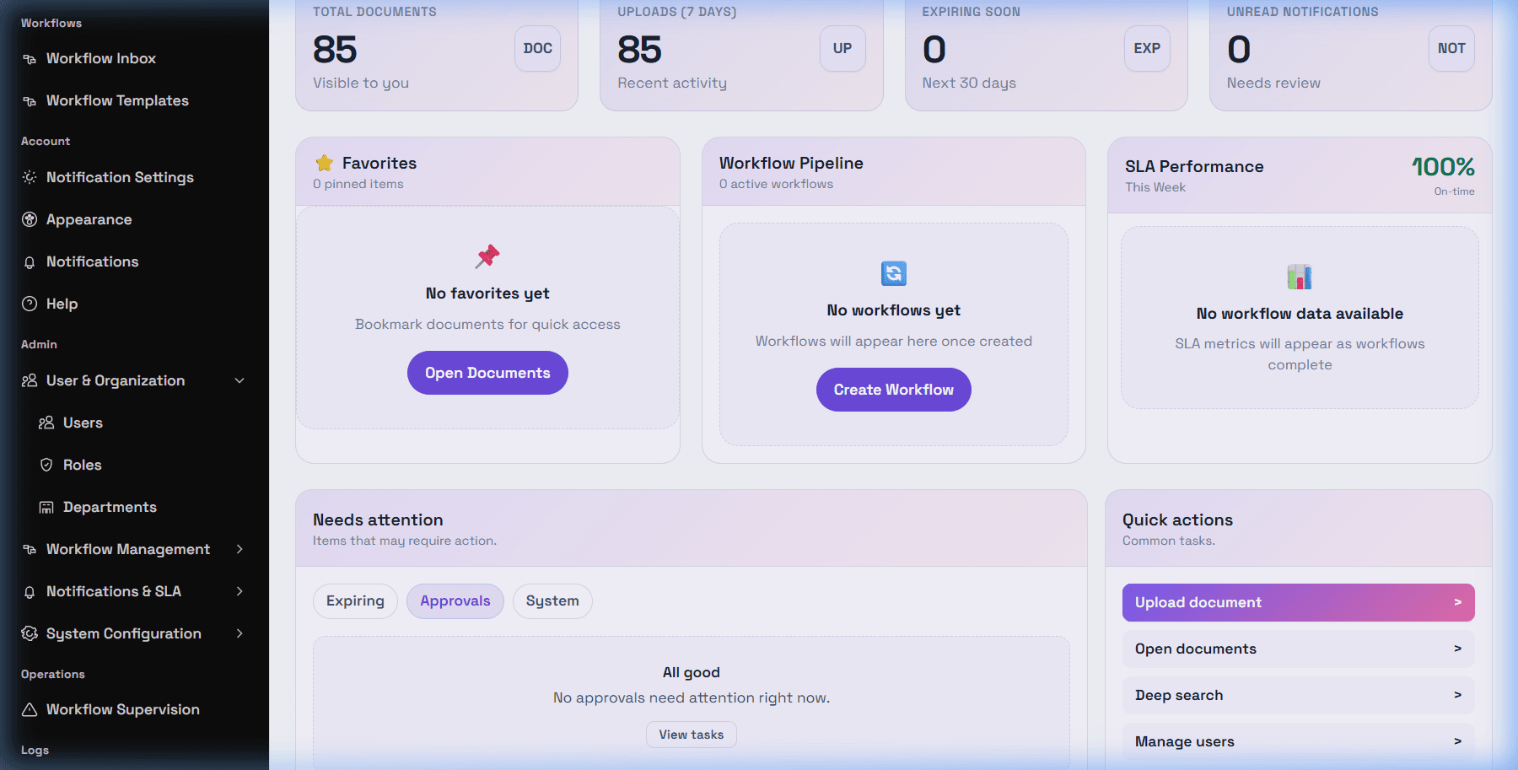The height and width of the screenshot is (770, 1518).
Task: Click the User & Organization people icon
Action: click(x=30, y=380)
